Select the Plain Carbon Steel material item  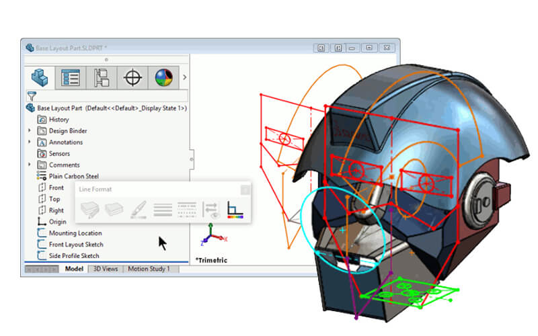tap(74, 176)
